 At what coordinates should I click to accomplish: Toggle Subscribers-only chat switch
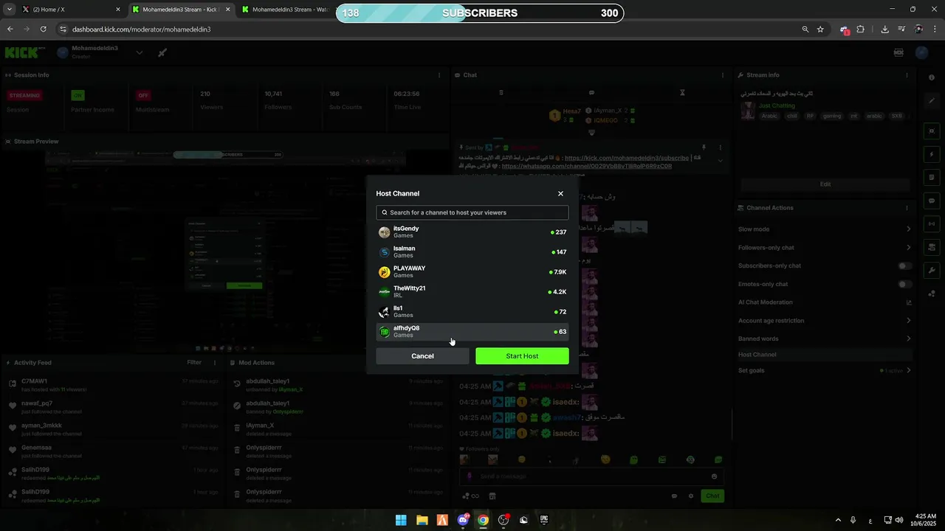[x=904, y=265]
